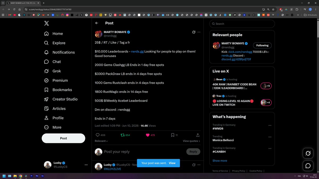The image size is (319, 179).
Task: Click the Grok icon on Lusky's reply
Action: click(x=194, y=165)
